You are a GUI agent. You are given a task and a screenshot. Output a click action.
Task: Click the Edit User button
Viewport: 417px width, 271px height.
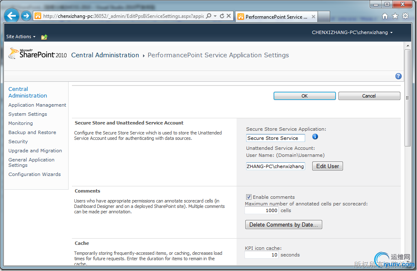327,166
